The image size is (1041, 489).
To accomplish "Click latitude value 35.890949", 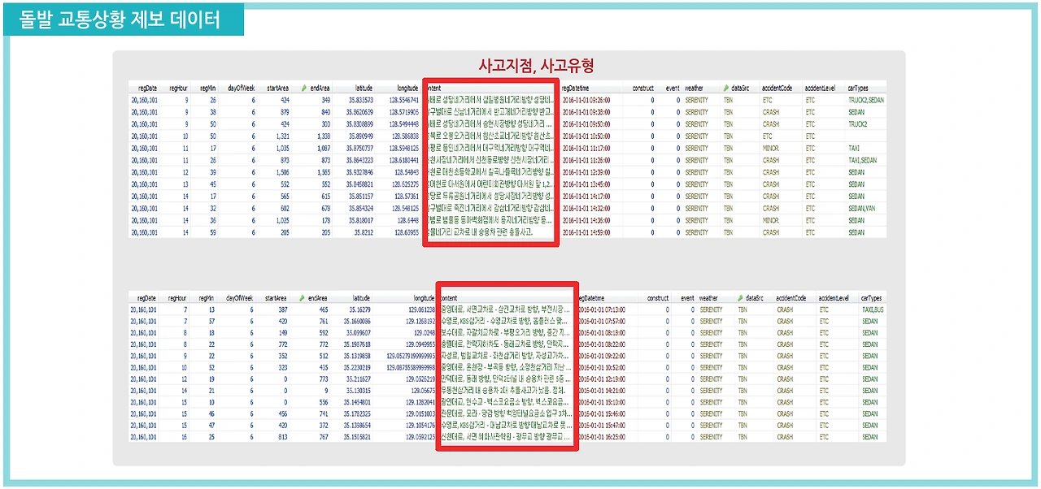I will coord(359,136).
